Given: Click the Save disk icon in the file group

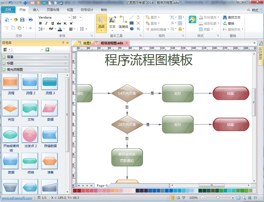Looking at the screenshot, I should tap(22, 20).
